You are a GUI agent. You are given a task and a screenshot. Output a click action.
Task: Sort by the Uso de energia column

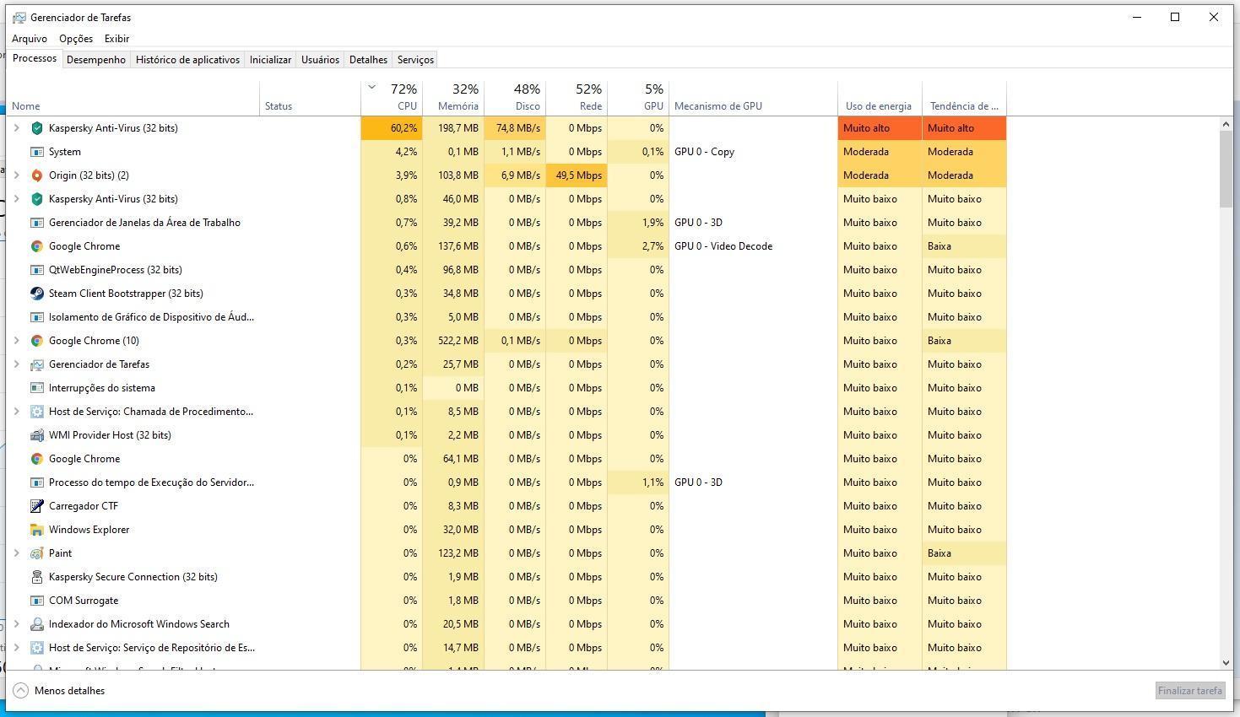point(880,98)
